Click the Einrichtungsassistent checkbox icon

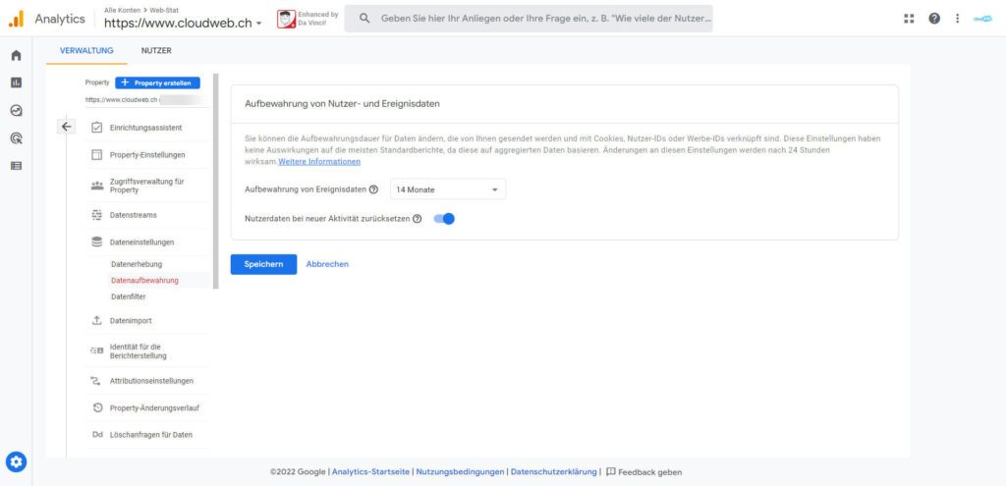click(x=97, y=128)
